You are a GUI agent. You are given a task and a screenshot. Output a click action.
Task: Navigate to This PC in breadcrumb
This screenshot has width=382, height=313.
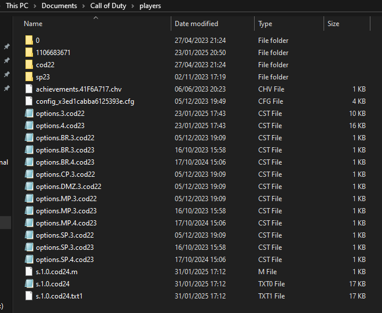click(x=17, y=6)
